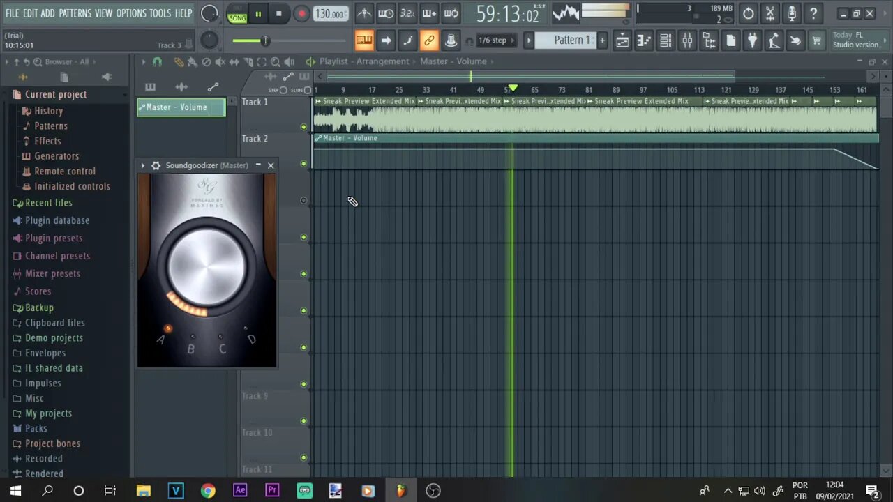
Task: Open the one-click audio recording microphone
Action: [792, 13]
